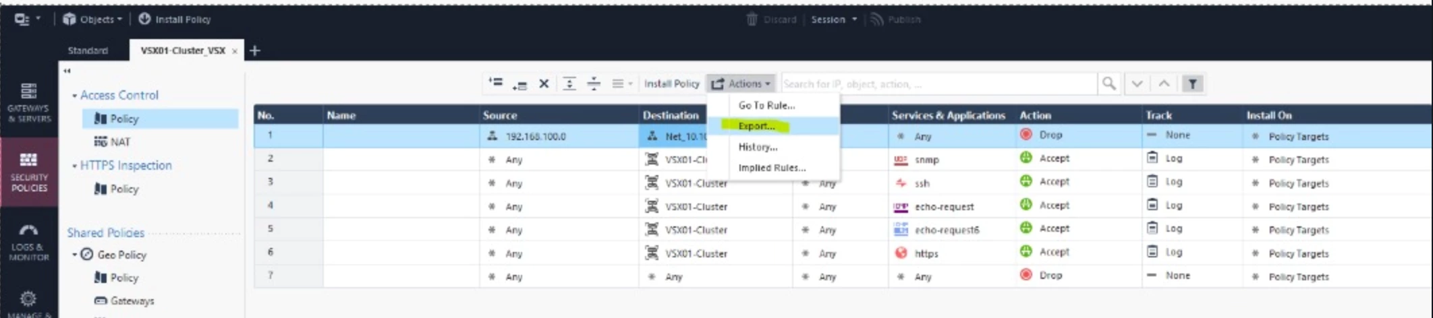This screenshot has height=318, width=1433.
Task: Collapse the navigation panel with double arrows
Action: pos(67,71)
